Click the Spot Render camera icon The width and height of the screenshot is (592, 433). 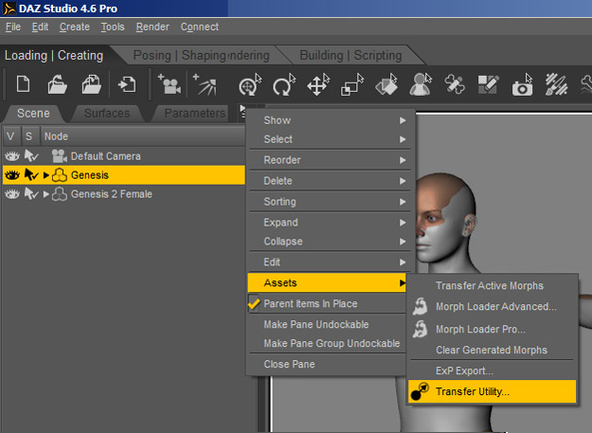523,84
